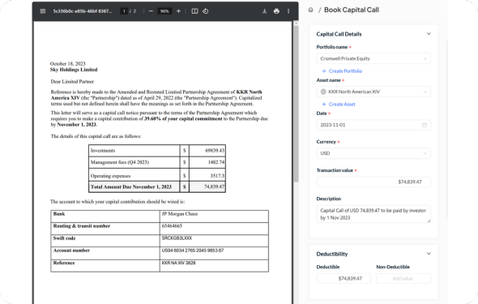Screen dimensions: 478x304
Task: Click the 'Sky Holdings Limited' text
Action: tap(74, 70)
